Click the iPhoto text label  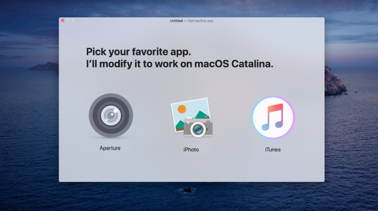pos(191,150)
